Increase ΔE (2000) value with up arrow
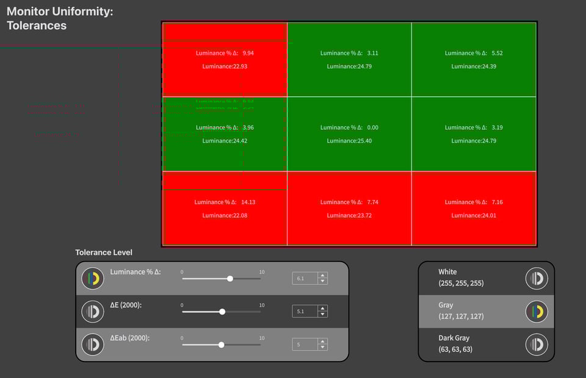586x378 pixels. tap(322, 308)
